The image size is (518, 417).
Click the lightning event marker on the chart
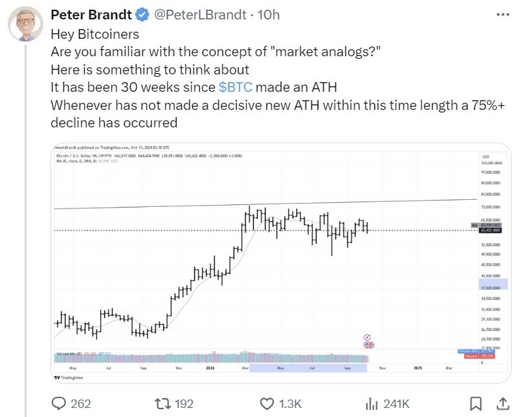pos(367,337)
